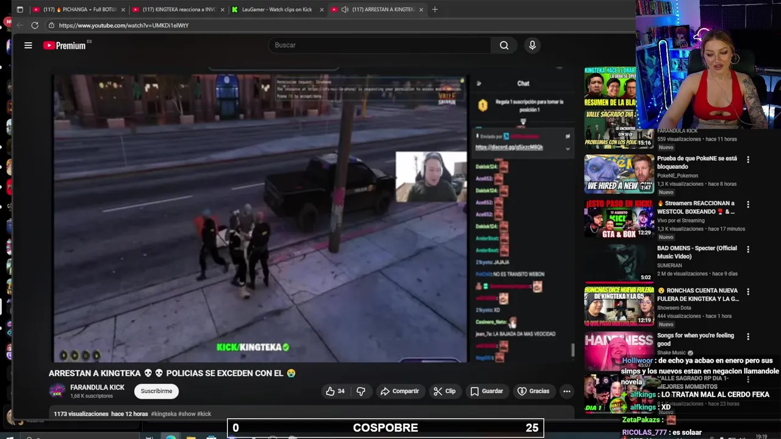Click the #kingteka hashtag
The height and width of the screenshot is (439, 781).
164,414
